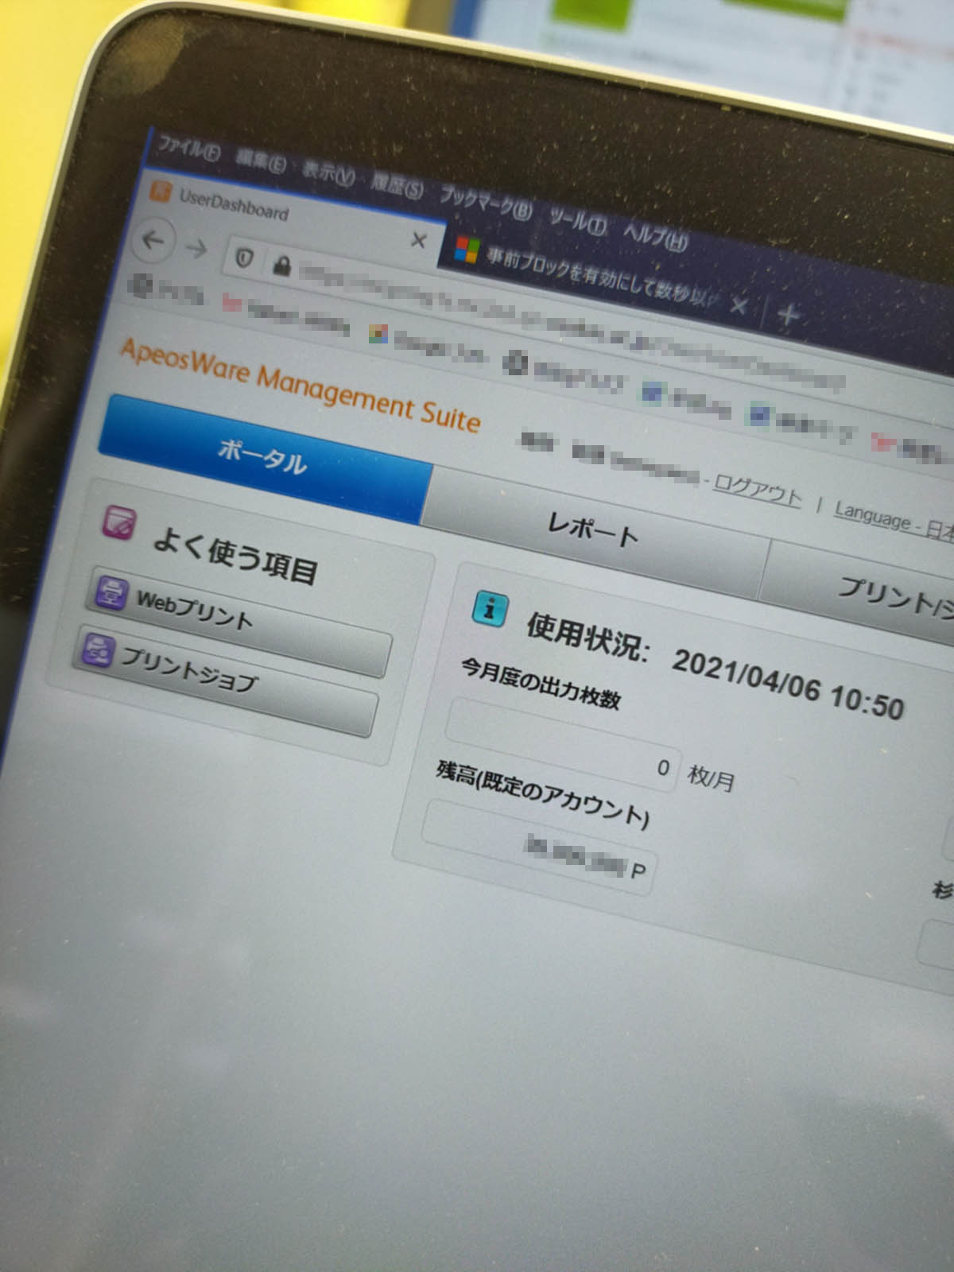Image resolution: width=954 pixels, height=1272 pixels.
Task: Click the 今月度の出力枚数 value field
Action: coord(563,745)
